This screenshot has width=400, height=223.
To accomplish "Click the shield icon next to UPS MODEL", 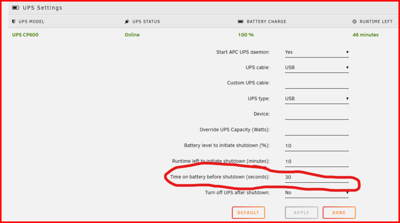I will [x=14, y=22].
